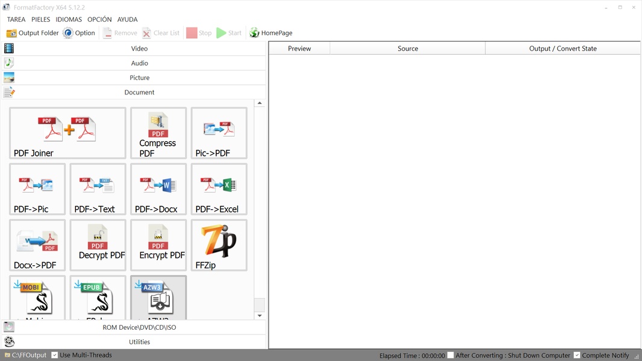This screenshot has width=642, height=361.
Task: Uncheck the Complete Notify checkbox
Action: [x=577, y=356]
